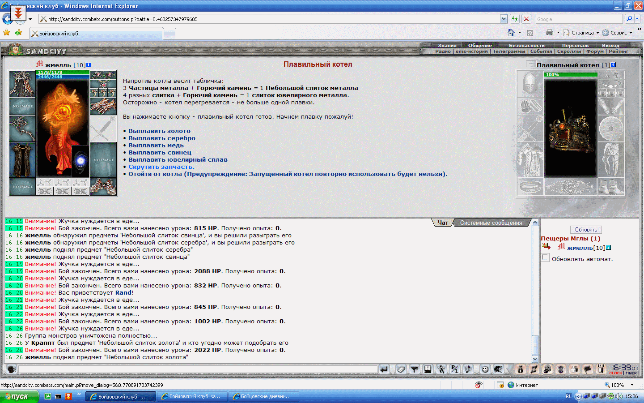The width and height of the screenshot is (644, 403).
Task: Click the EXIT door icon
Action: pos(601,369)
